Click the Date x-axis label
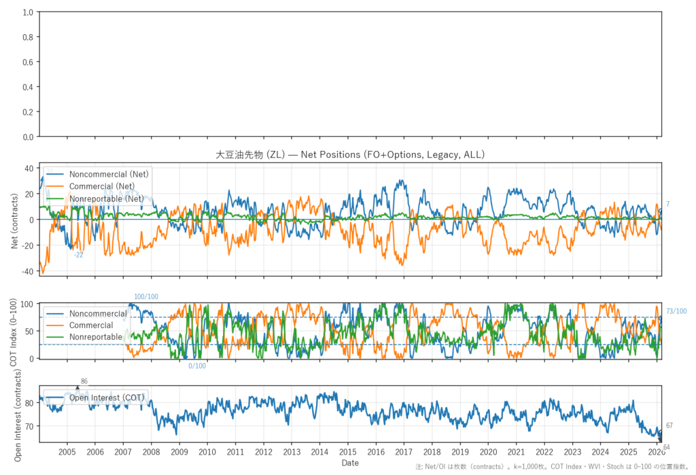This screenshot has height=475, width=696. point(350,463)
